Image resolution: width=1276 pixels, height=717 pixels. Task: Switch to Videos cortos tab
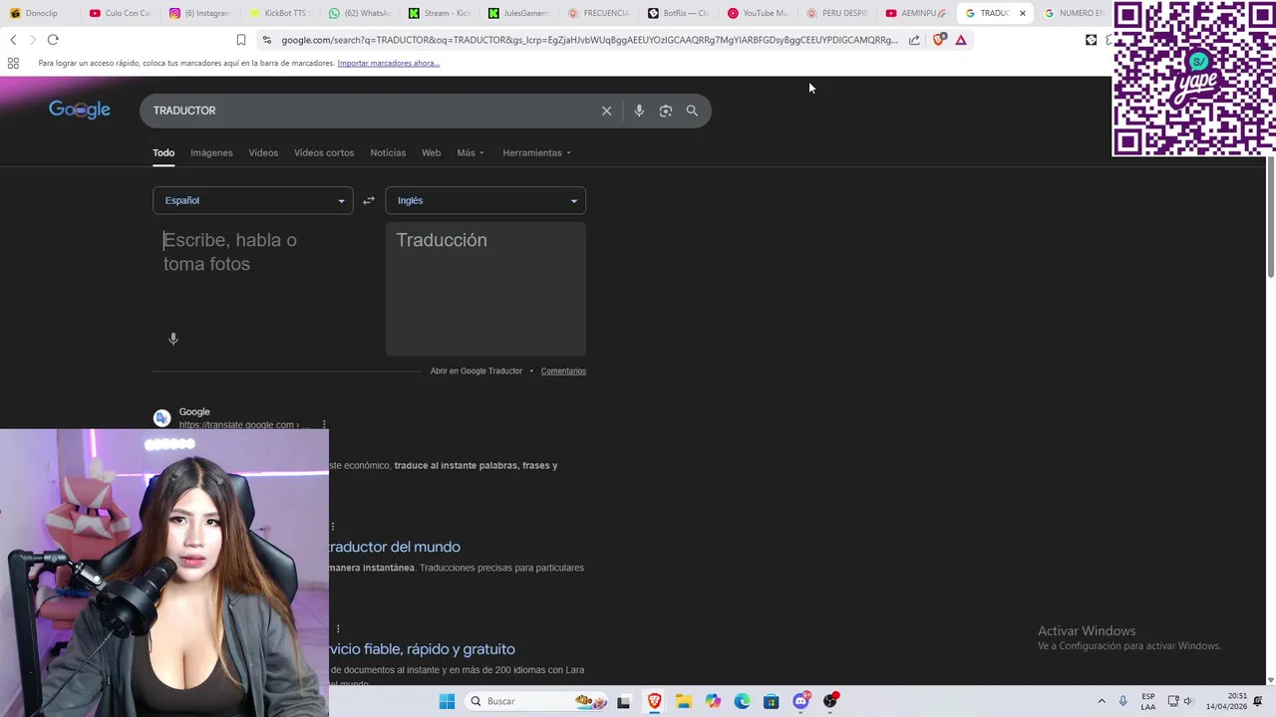[324, 152]
